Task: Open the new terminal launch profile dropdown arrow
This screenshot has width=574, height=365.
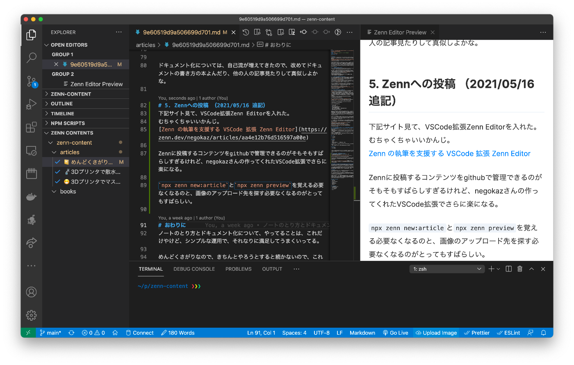Action: pyautogui.click(x=498, y=269)
